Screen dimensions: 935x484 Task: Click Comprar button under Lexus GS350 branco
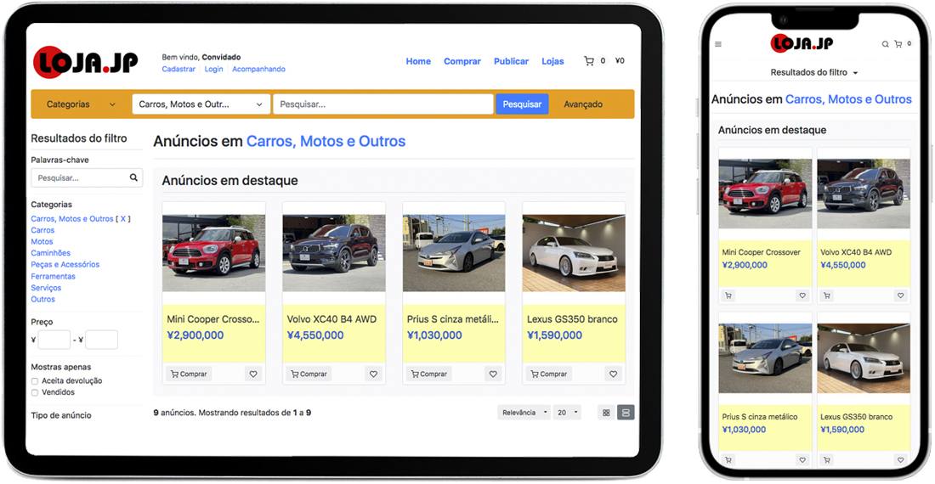point(548,374)
